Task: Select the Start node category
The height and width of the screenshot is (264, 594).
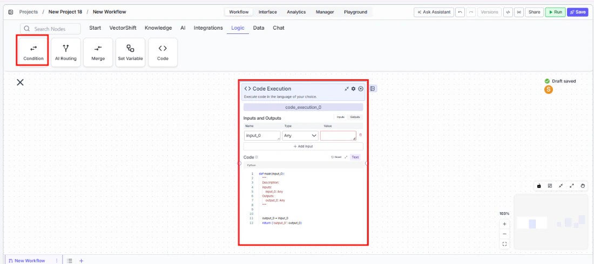Action: click(x=95, y=28)
